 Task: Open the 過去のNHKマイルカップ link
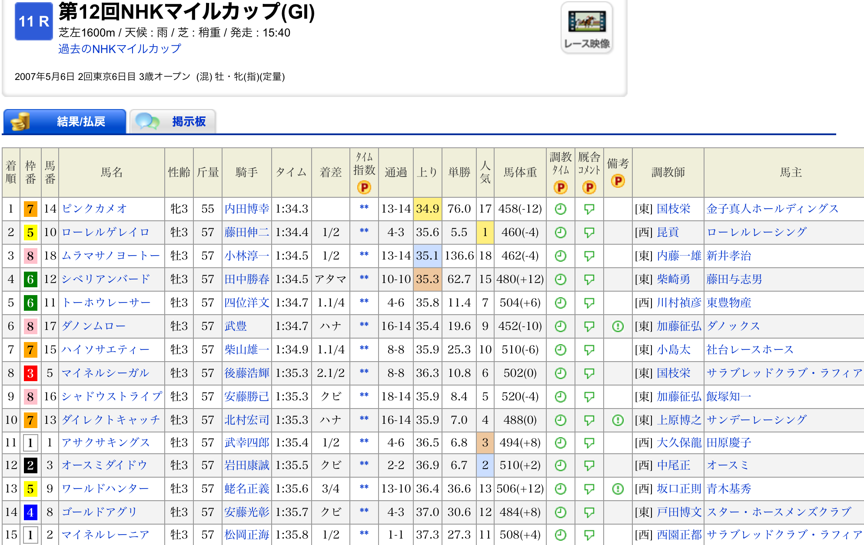(120, 49)
